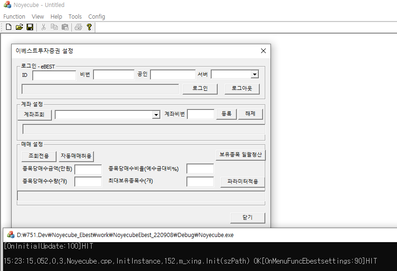Viewport: 397px width, 271px height.
Task: Expand the account selection combo box
Action: [156, 114]
